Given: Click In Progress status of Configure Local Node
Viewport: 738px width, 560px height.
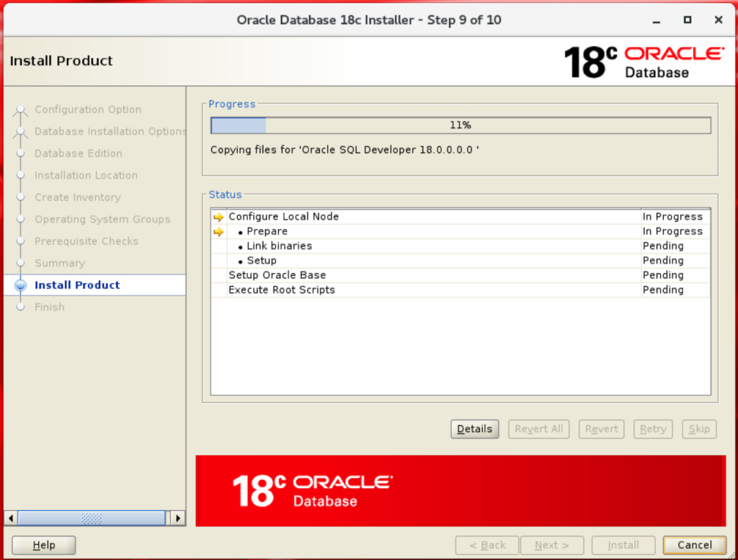Looking at the screenshot, I should point(672,216).
